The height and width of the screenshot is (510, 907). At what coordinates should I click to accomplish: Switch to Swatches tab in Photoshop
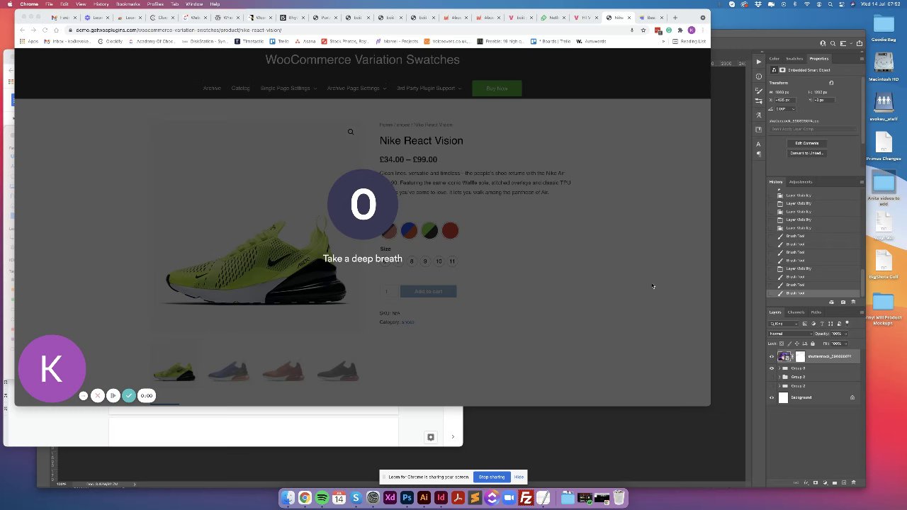(x=794, y=59)
